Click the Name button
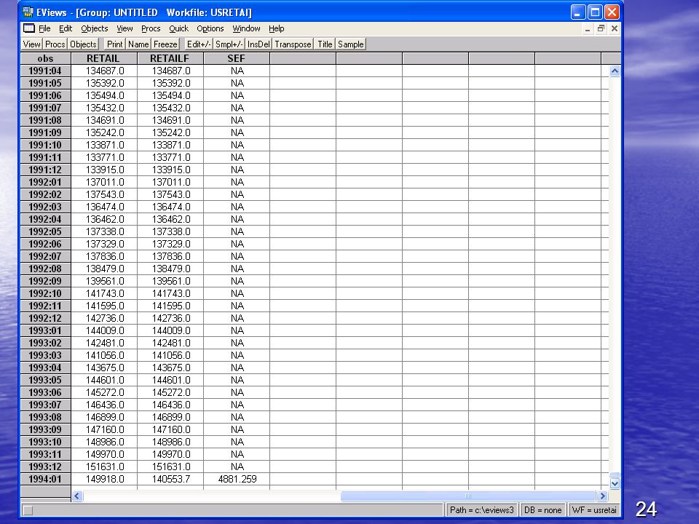This screenshot has height=524, width=699. click(x=138, y=44)
